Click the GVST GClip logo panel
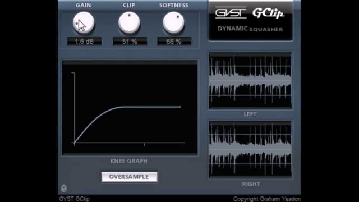The width and height of the screenshot is (359, 202). click(250, 20)
